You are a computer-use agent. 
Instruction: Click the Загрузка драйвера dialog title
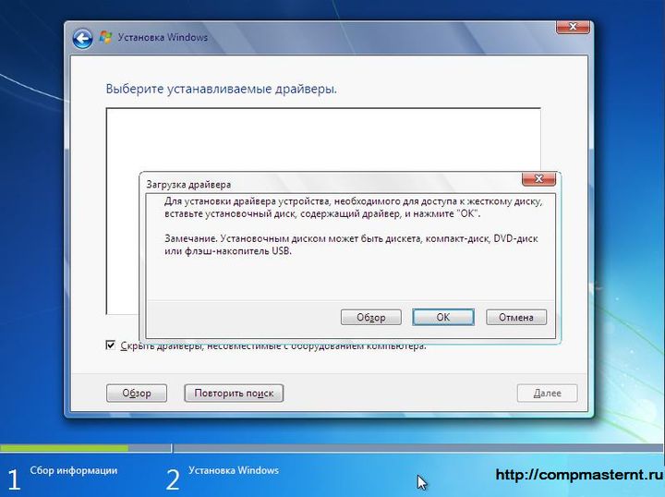point(188,185)
